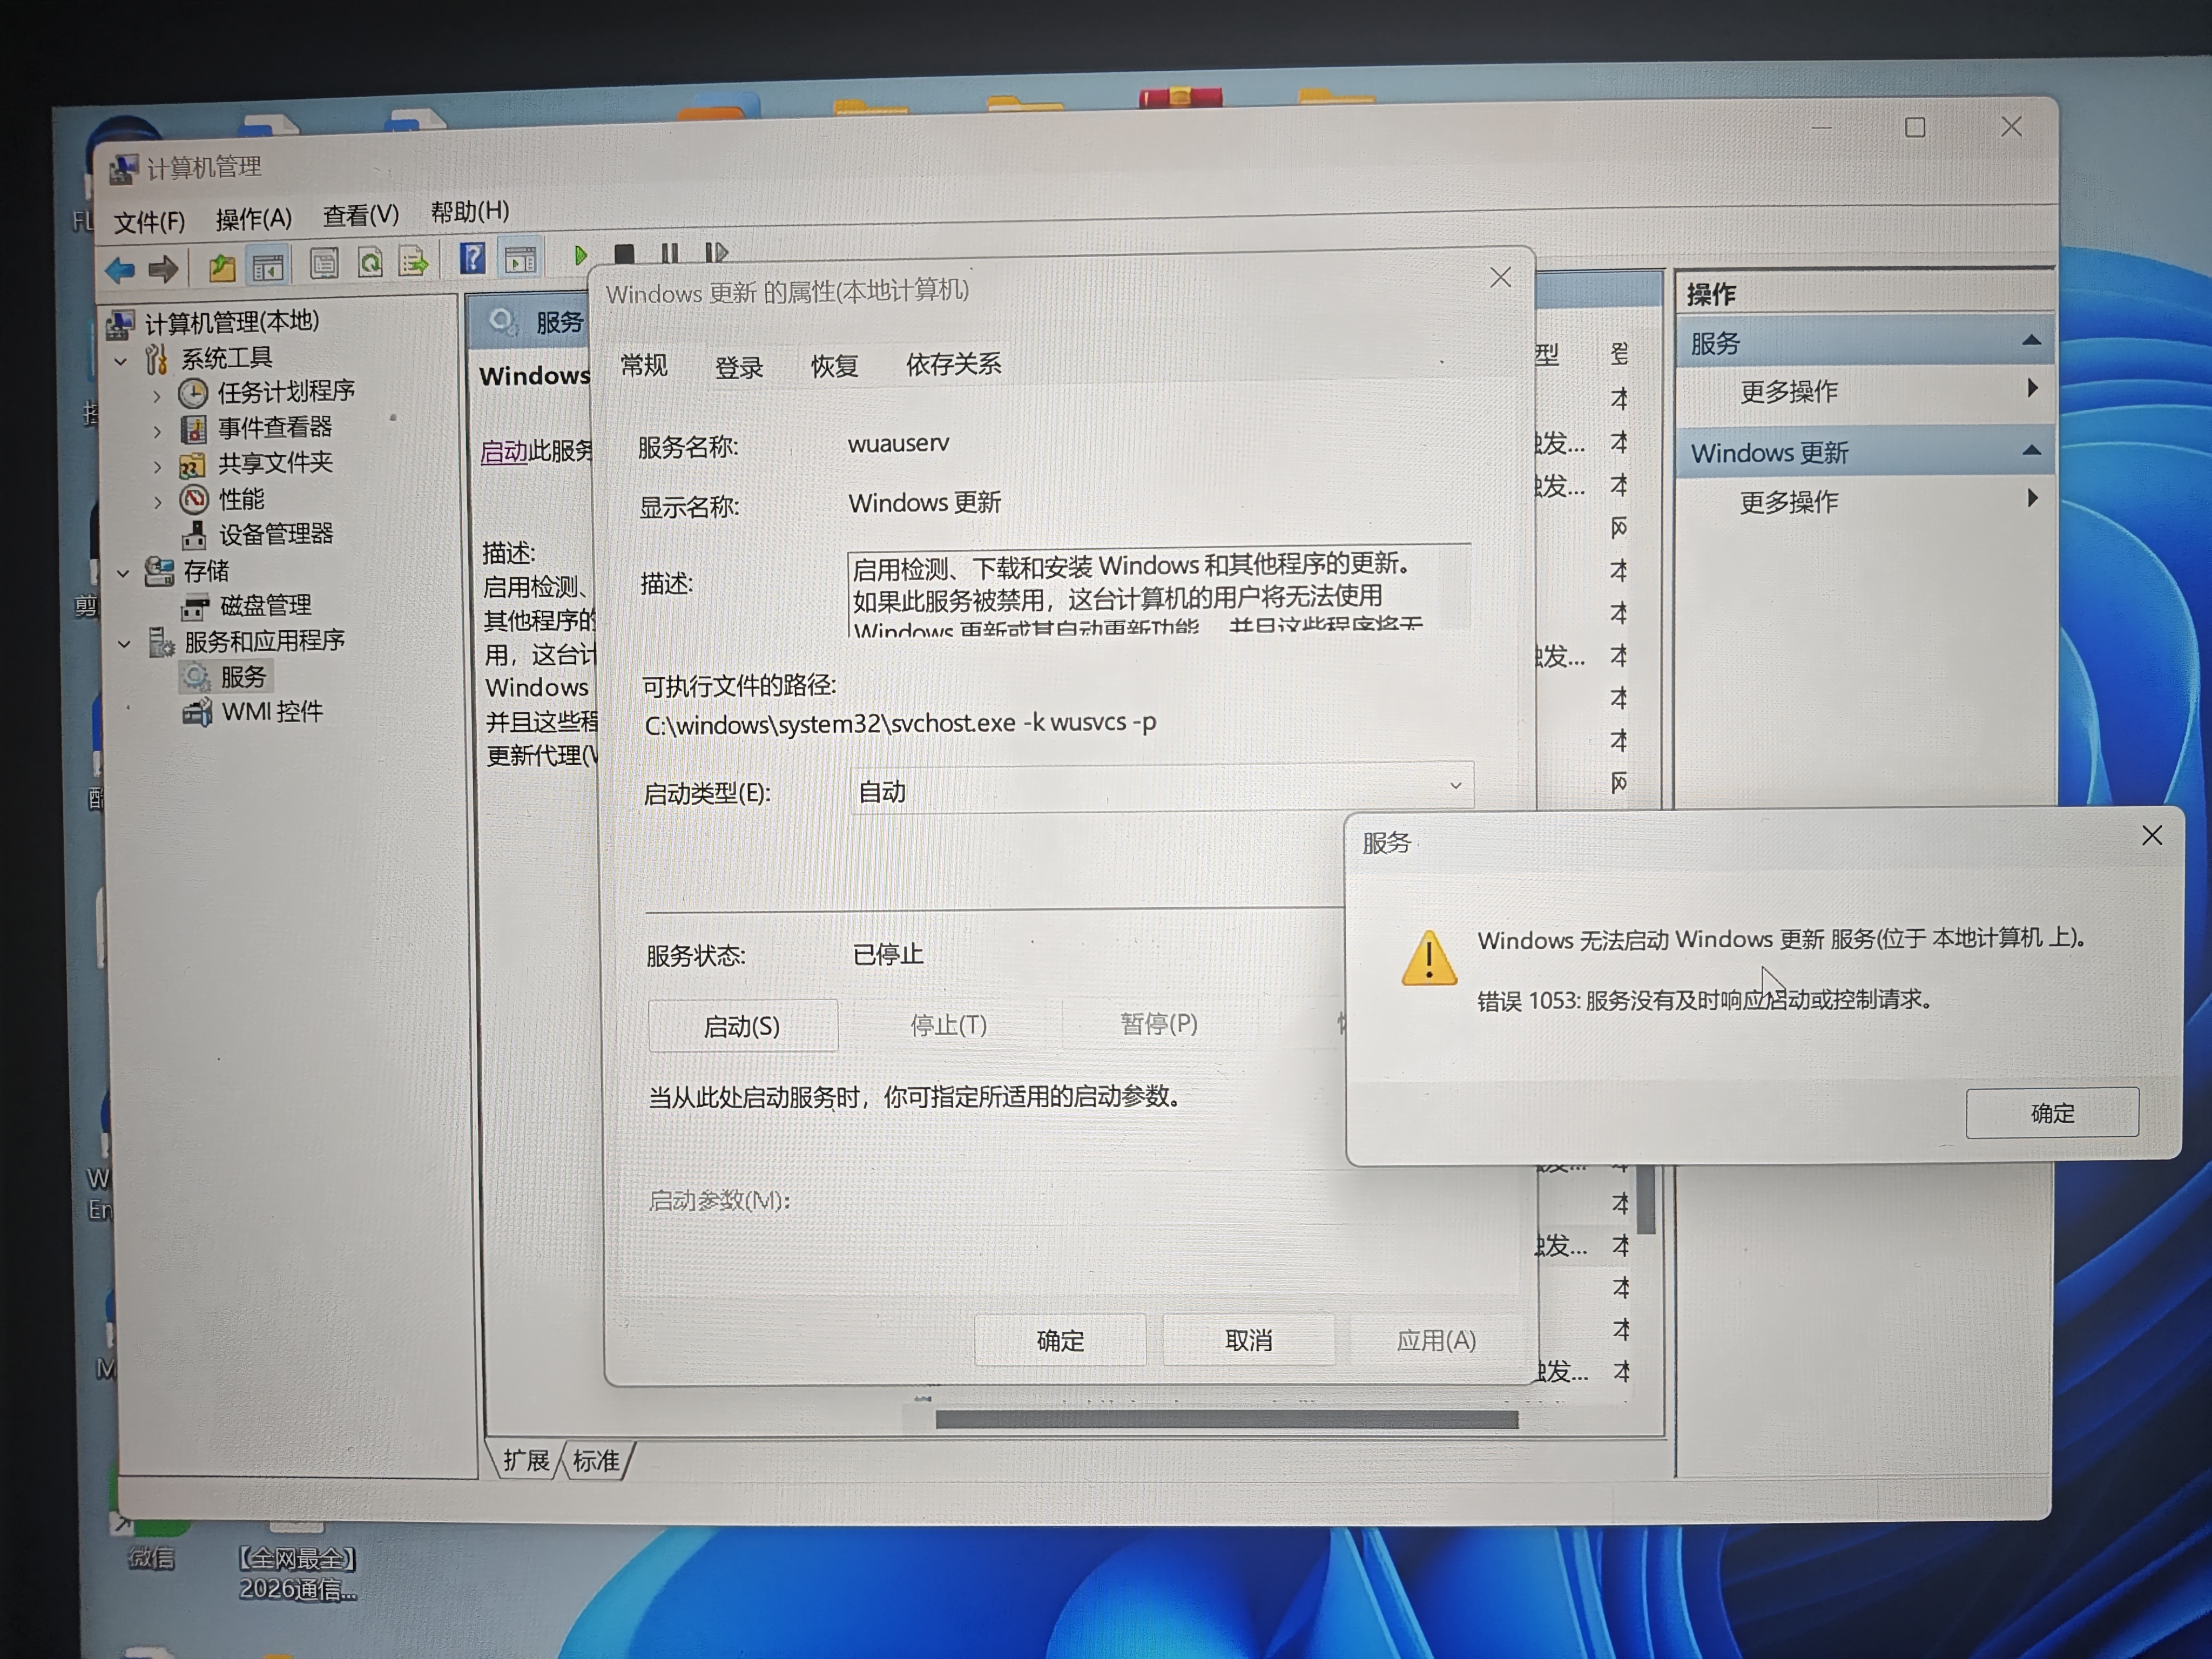Switch to the 登录 tab

[x=739, y=367]
